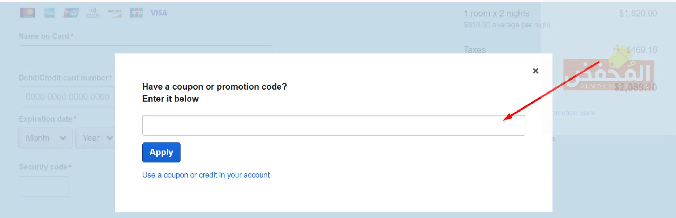Click the Mastercard card logo
The width and height of the screenshot is (676, 218).
pyautogui.click(x=27, y=13)
